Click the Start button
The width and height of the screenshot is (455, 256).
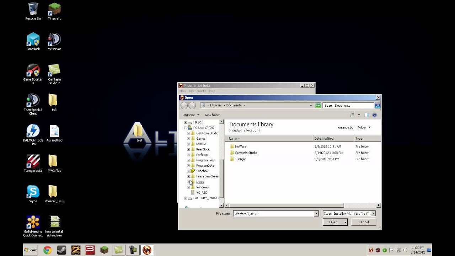(30, 250)
